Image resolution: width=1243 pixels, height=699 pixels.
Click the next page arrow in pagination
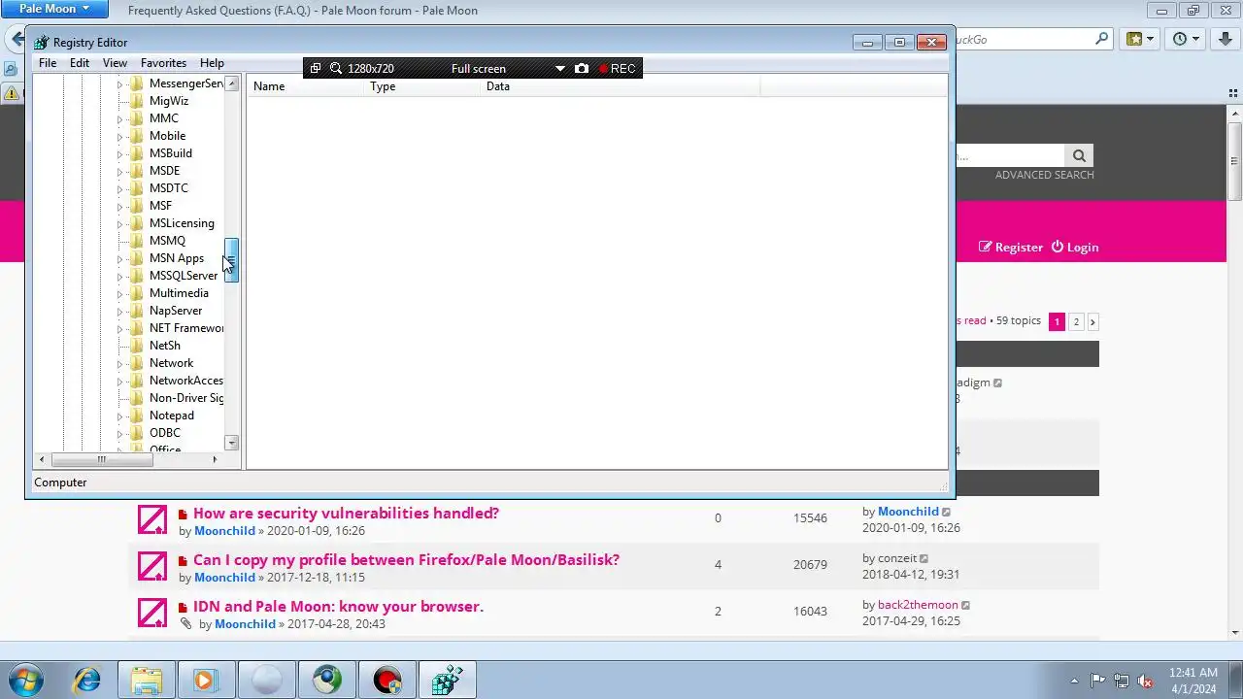click(1092, 321)
